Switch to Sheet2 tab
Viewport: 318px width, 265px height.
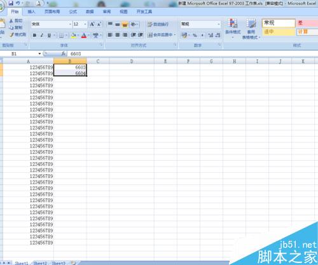coord(40,263)
